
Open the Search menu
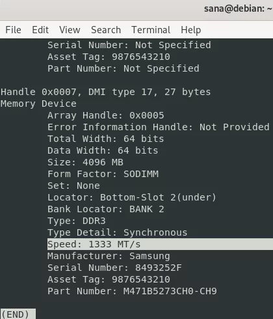(x=106, y=30)
